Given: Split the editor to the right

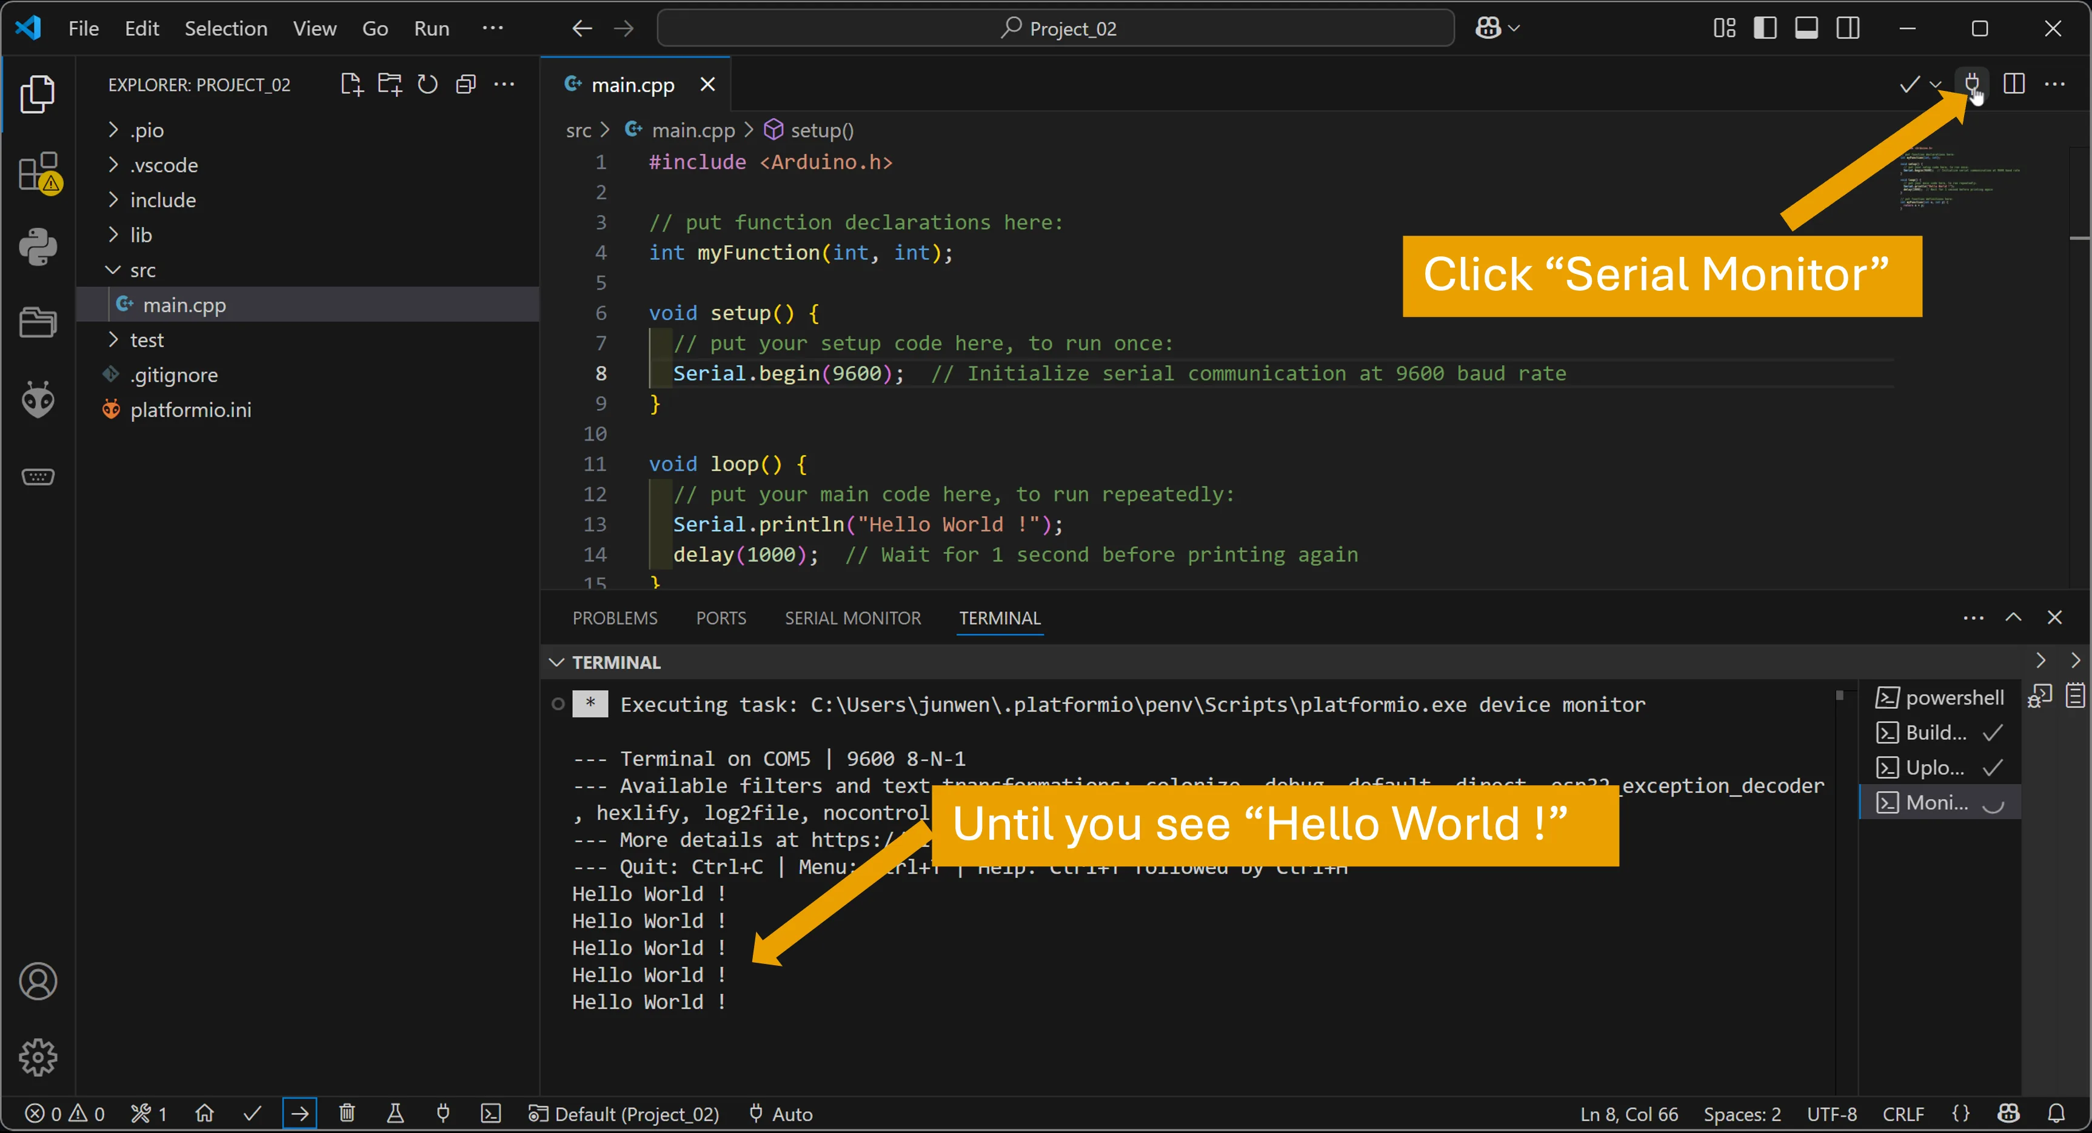Looking at the screenshot, I should coord(2014,84).
